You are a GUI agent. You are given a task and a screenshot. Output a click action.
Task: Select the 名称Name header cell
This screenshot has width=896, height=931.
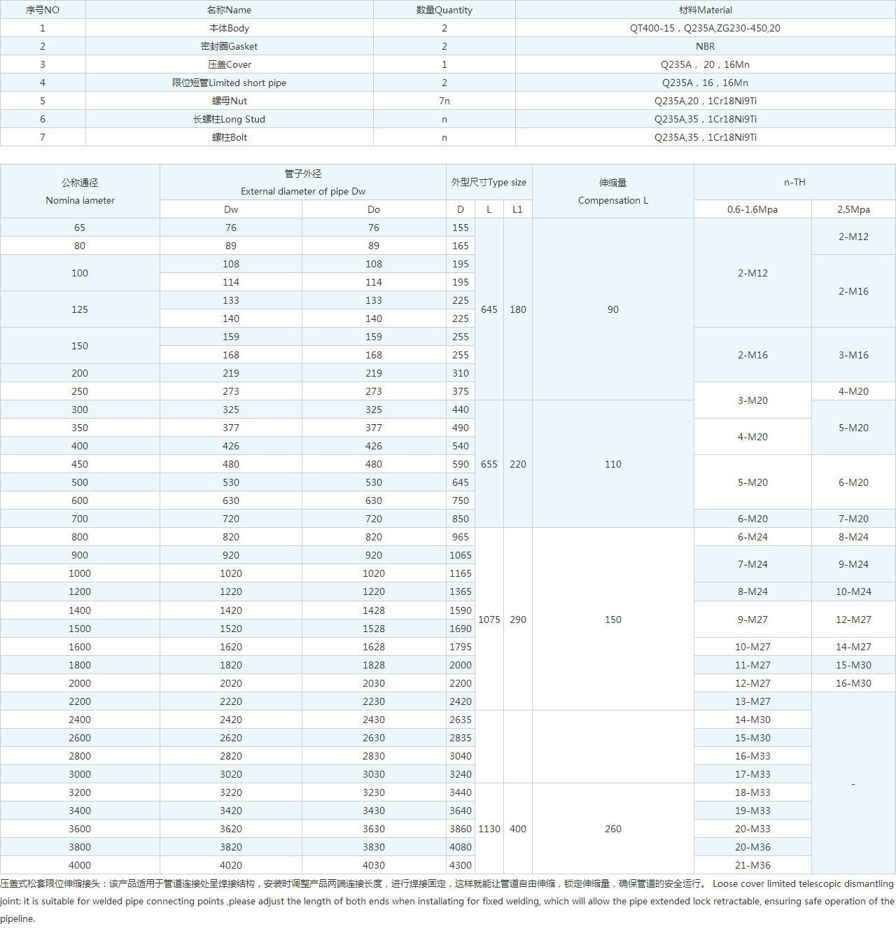[229, 10]
